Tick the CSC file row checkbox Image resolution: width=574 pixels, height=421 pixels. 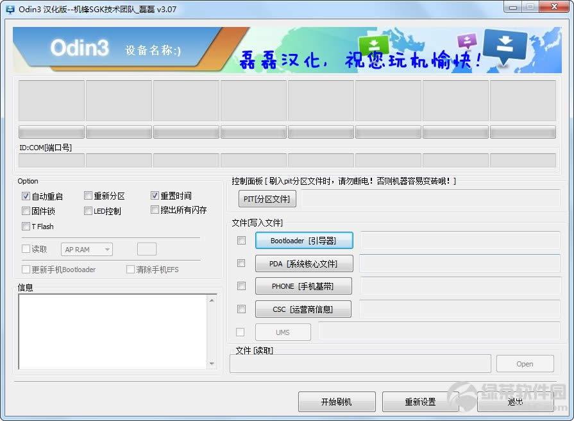pyautogui.click(x=241, y=309)
